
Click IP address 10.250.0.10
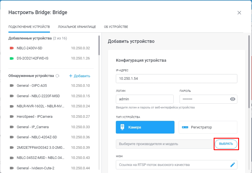pos(81,85)
